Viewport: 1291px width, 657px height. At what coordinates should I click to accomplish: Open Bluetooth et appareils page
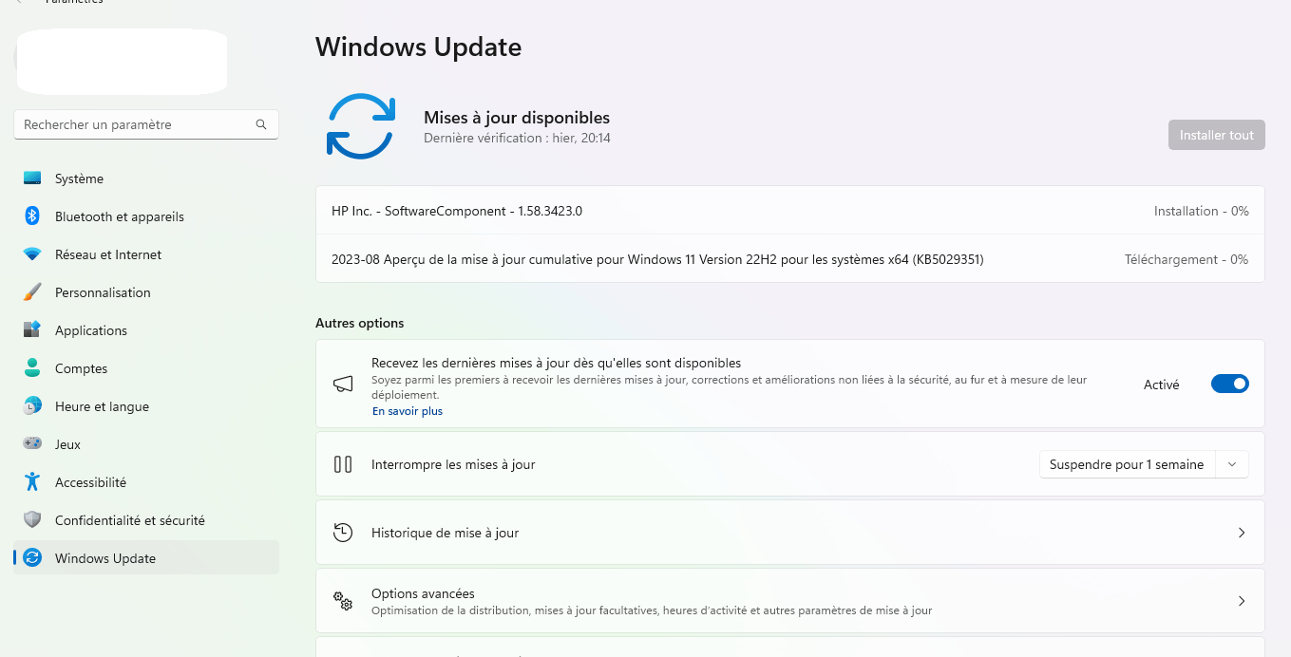click(146, 216)
